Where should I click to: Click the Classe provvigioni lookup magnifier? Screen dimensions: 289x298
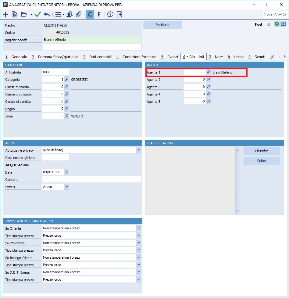[x=67, y=94]
